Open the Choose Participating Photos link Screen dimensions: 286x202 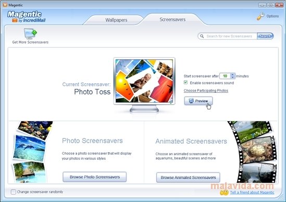tap(206, 91)
